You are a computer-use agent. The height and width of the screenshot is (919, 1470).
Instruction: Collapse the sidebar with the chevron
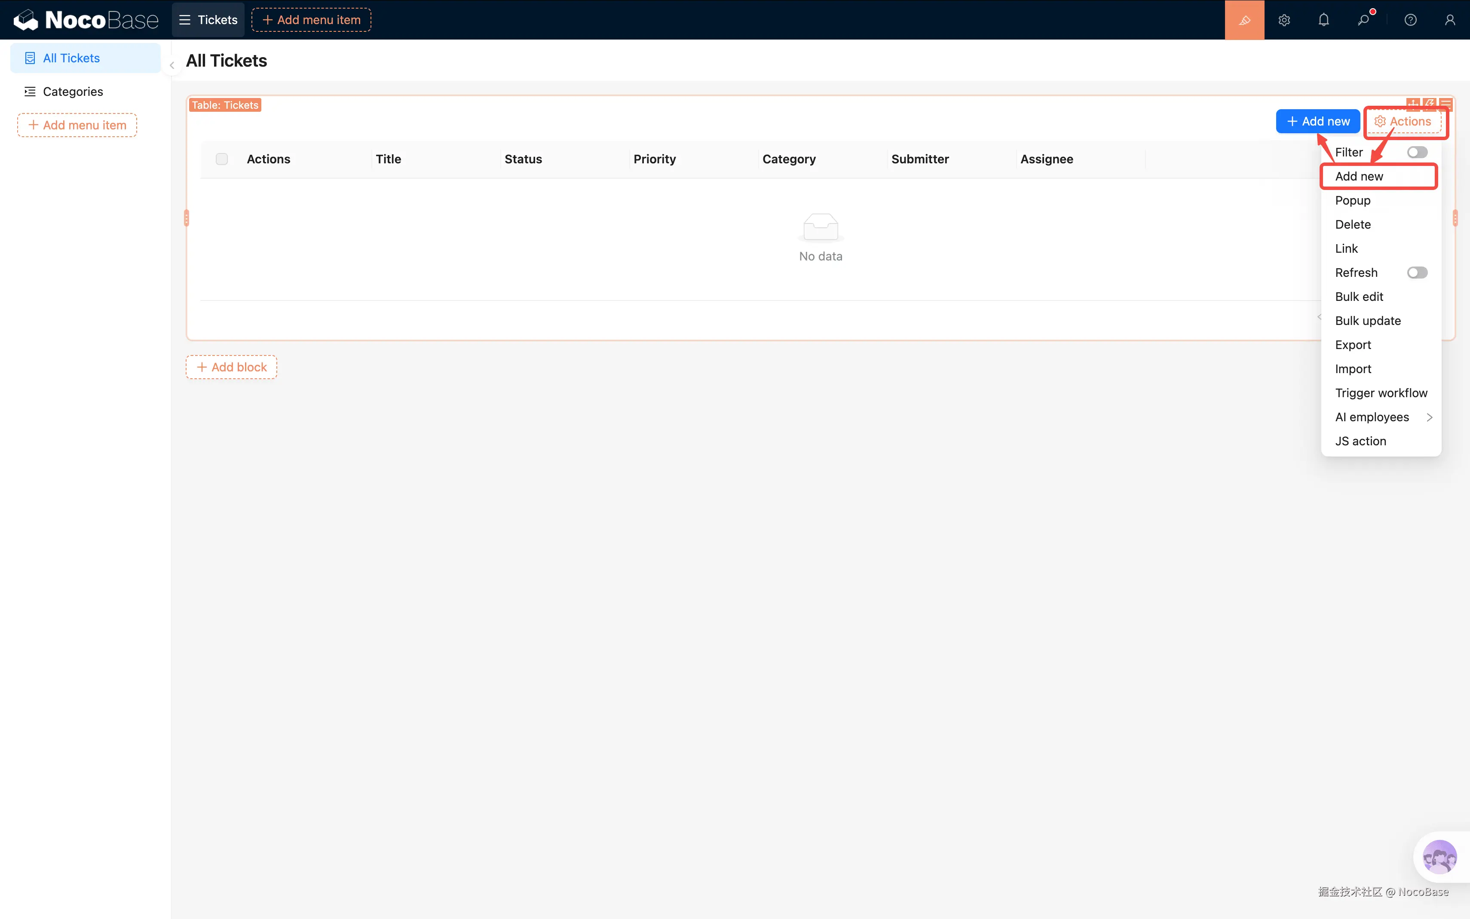coord(172,65)
